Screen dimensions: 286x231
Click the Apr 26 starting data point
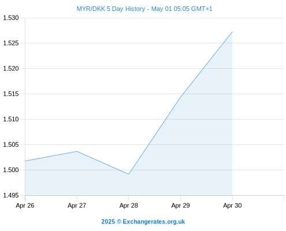tap(25, 161)
